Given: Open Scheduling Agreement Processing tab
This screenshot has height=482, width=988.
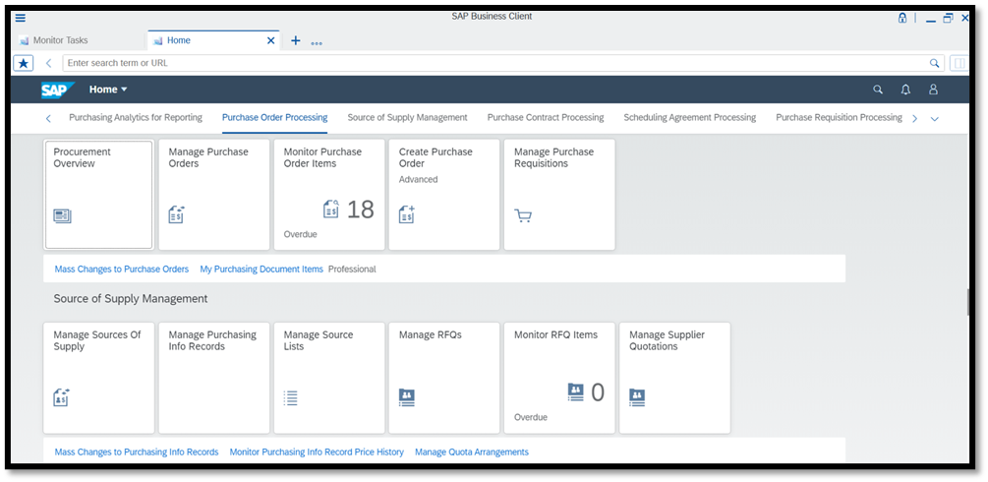Looking at the screenshot, I should point(690,117).
